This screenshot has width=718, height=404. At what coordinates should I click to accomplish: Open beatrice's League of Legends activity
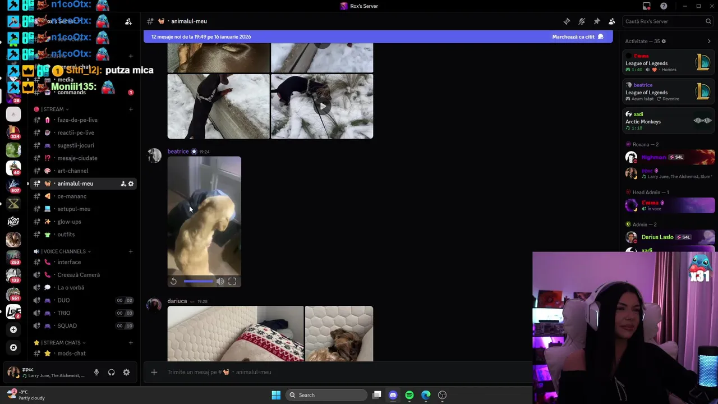coord(669,92)
